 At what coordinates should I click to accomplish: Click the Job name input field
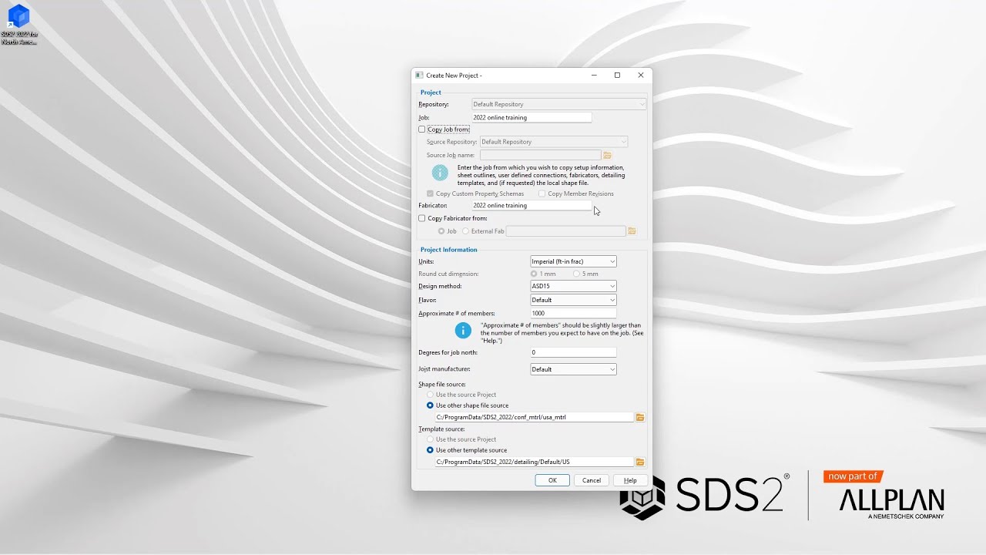pyautogui.click(x=532, y=118)
